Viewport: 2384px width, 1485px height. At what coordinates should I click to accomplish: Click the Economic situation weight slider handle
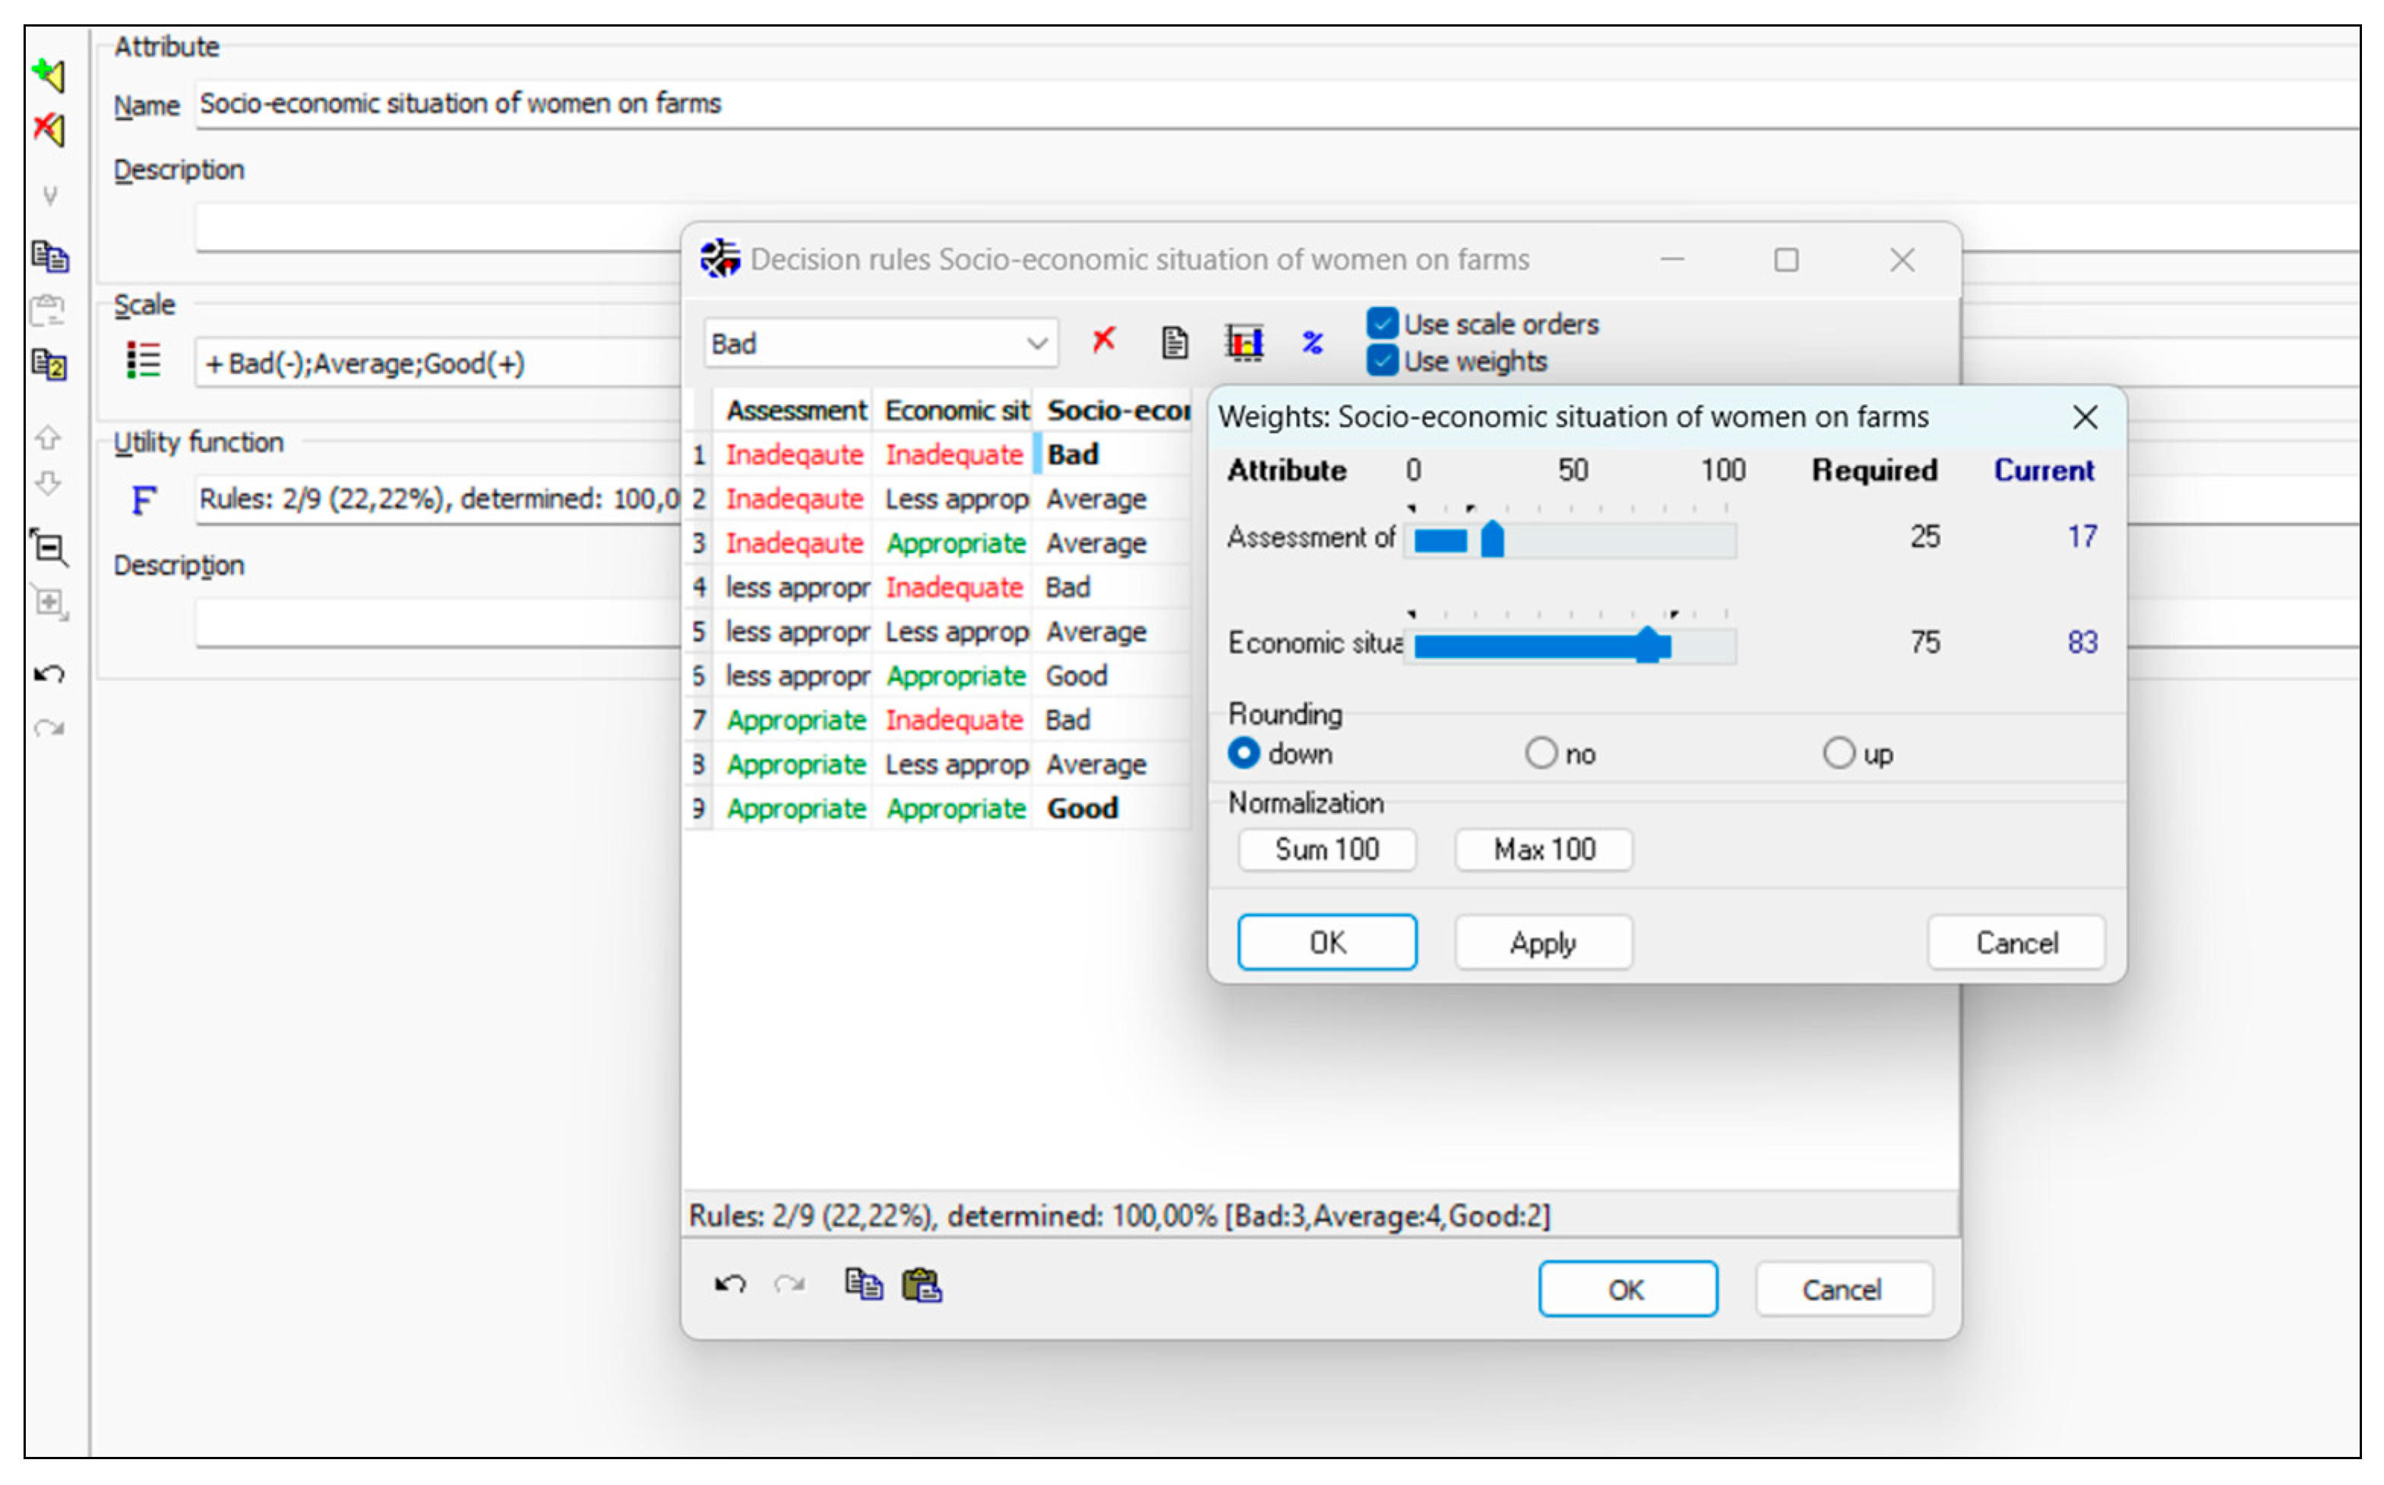[1647, 645]
